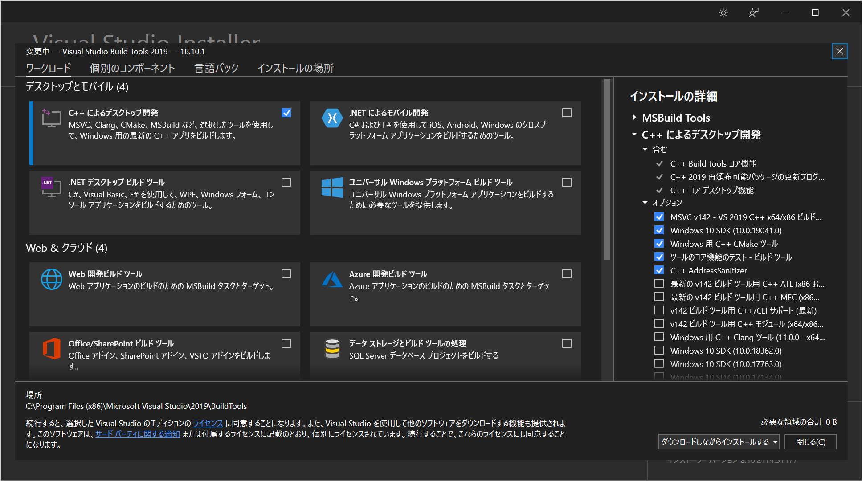Image resolution: width=862 pixels, height=481 pixels.
Task: Collapse the オプション section
Action: click(645, 203)
